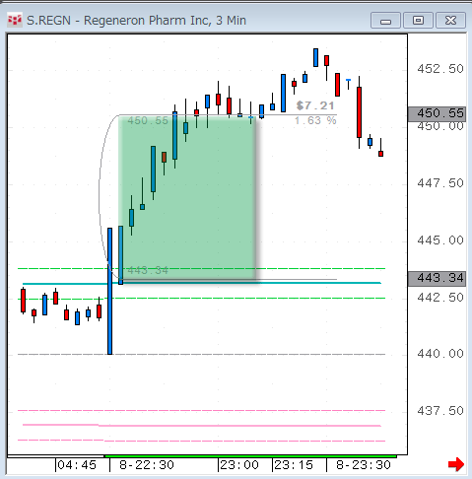472x479 pixels.
Task: Click the chart window icon in title bar
Action: (15, 21)
